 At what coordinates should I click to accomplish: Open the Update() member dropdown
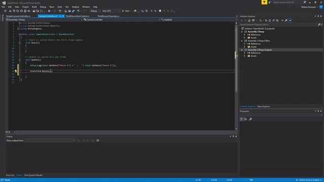[199, 20]
